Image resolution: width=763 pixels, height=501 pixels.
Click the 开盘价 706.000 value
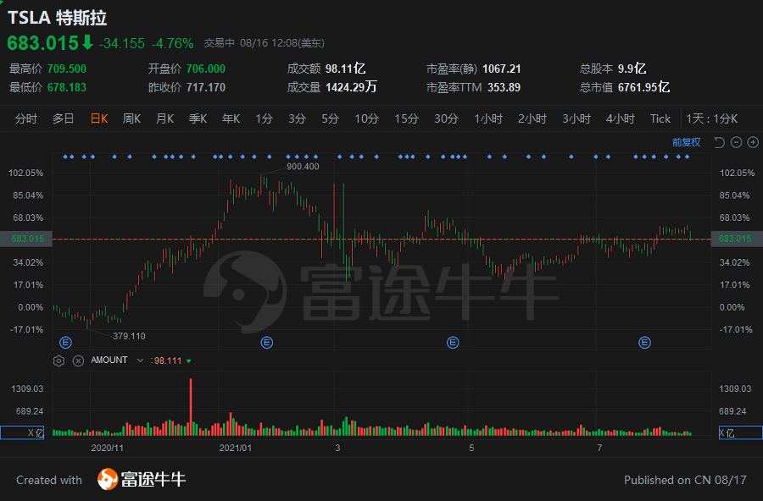[x=206, y=69]
